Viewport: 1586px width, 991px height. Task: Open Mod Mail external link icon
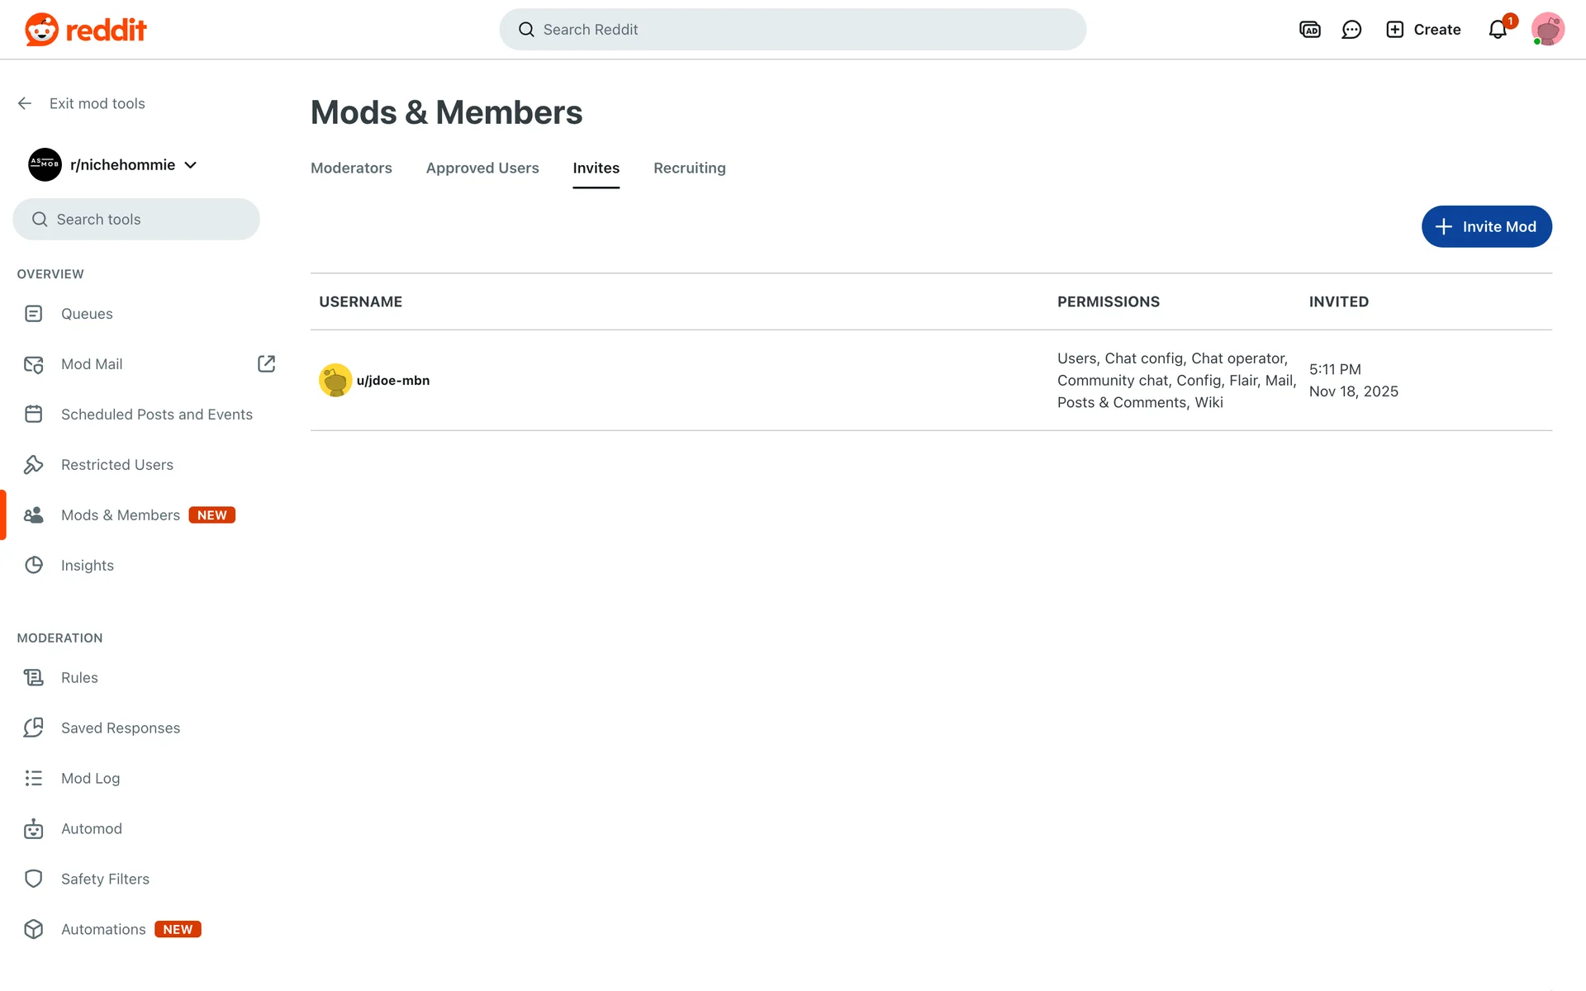(266, 364)
